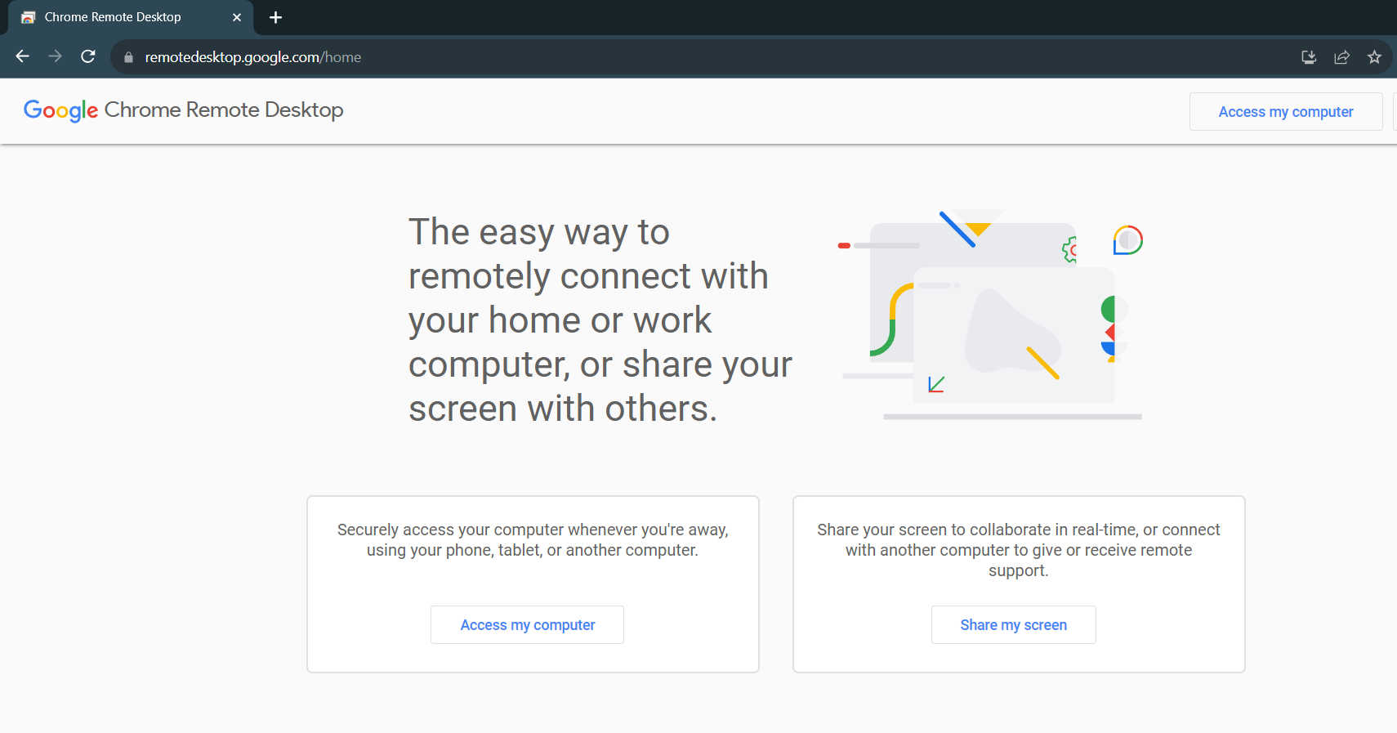View site security lock icon info
Screen dimensions: 1397x733
point(128,57)
